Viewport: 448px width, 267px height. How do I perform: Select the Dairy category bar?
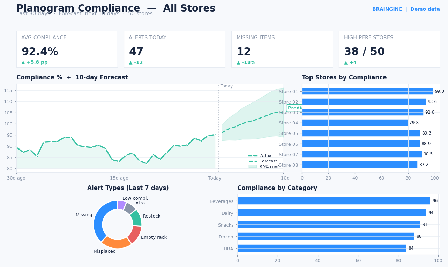332,213
